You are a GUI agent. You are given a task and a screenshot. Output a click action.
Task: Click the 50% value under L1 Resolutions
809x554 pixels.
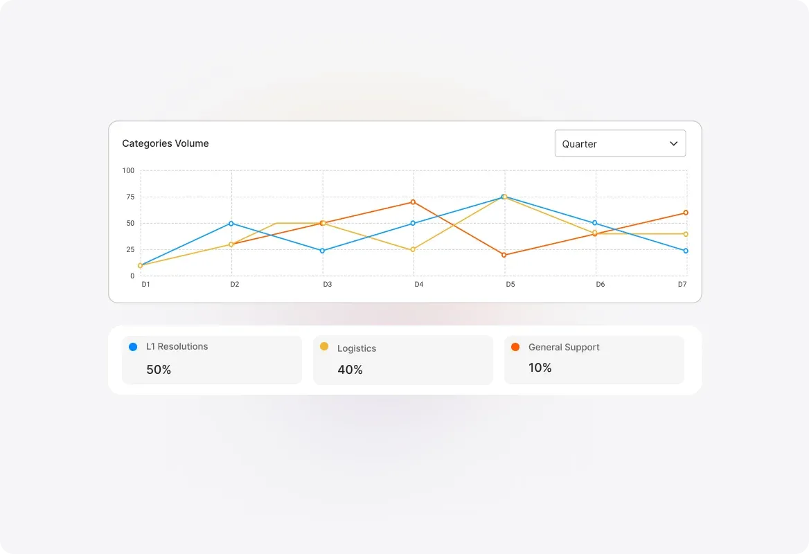(159, 369)
